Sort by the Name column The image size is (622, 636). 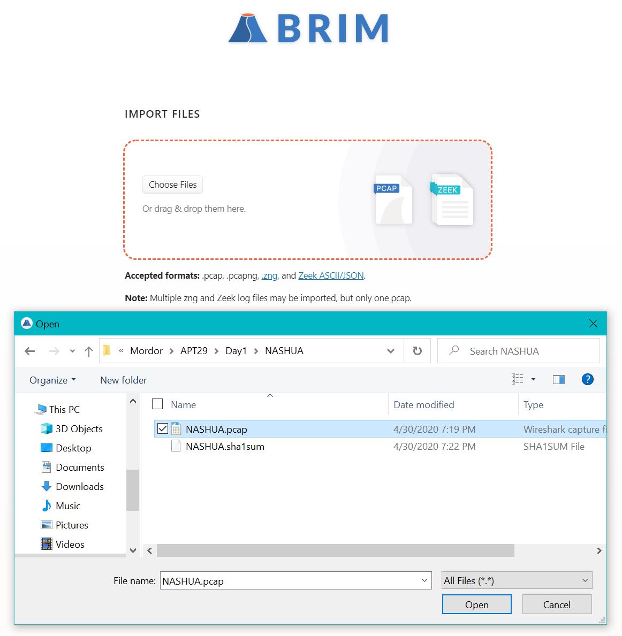(x=183, y=404)
